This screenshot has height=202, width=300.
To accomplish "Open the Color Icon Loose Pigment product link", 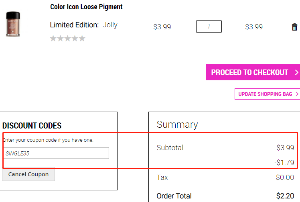I will [86, 7].
